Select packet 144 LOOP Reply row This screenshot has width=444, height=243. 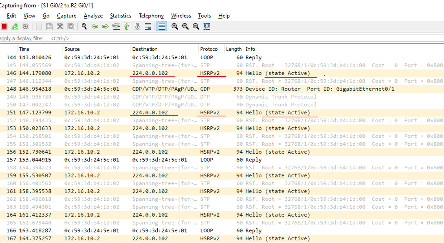(222, 57)
